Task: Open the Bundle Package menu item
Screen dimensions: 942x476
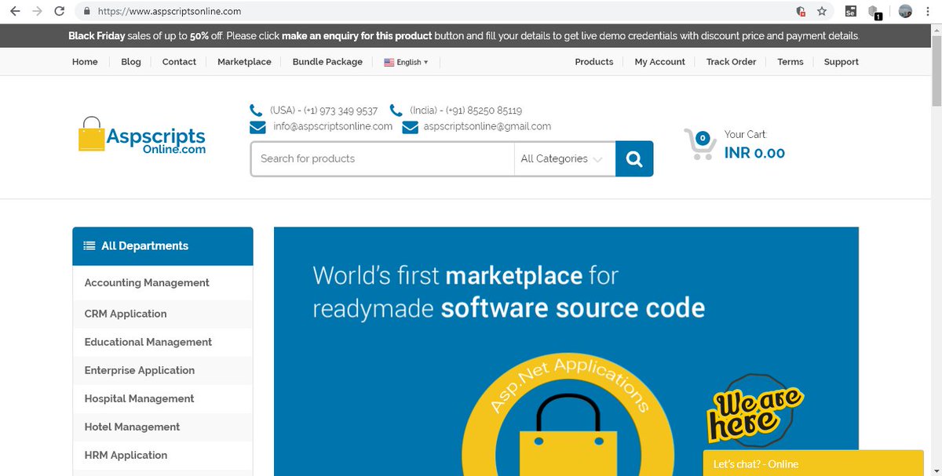Action: tap(327, 62)
